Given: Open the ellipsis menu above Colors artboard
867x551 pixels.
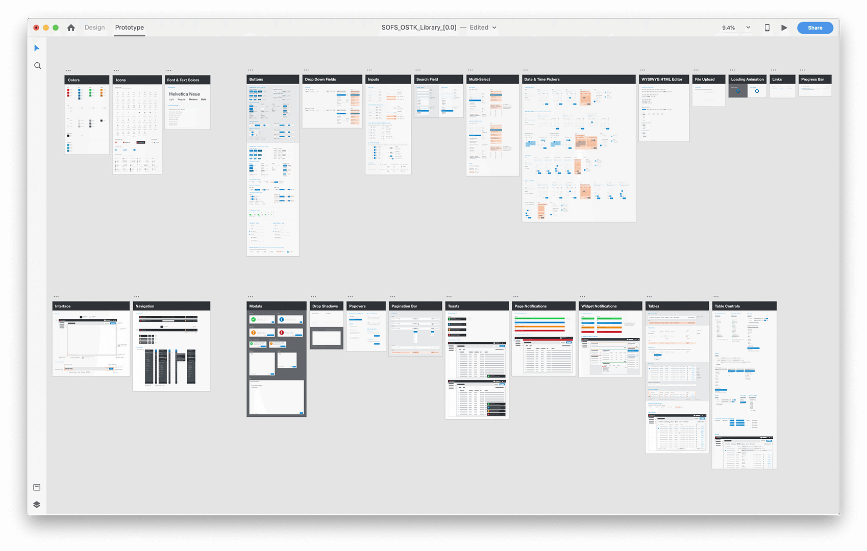Looking at the screenshot, I should click(68, 70).
